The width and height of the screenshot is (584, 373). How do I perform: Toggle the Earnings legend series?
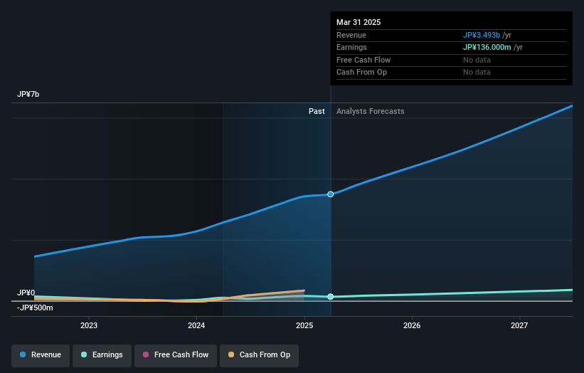102,355
